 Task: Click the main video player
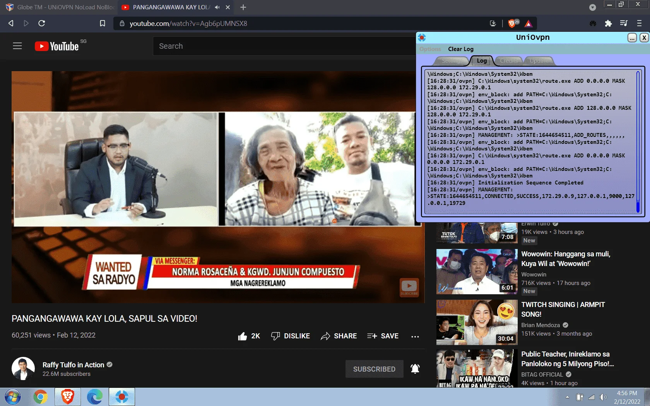218,187
